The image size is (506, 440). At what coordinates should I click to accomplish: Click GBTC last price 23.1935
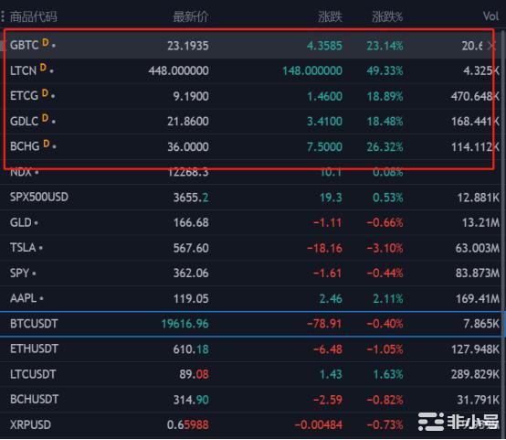pyautogui.click(x=188, y=46)
